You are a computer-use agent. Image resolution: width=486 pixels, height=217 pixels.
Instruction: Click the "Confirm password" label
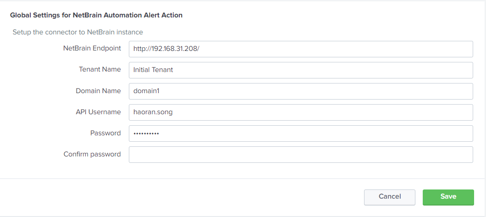click(x=92, y=154)
